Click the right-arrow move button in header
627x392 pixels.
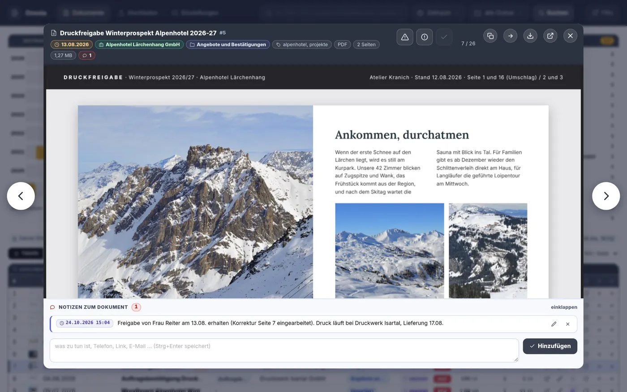click(510, 36)
